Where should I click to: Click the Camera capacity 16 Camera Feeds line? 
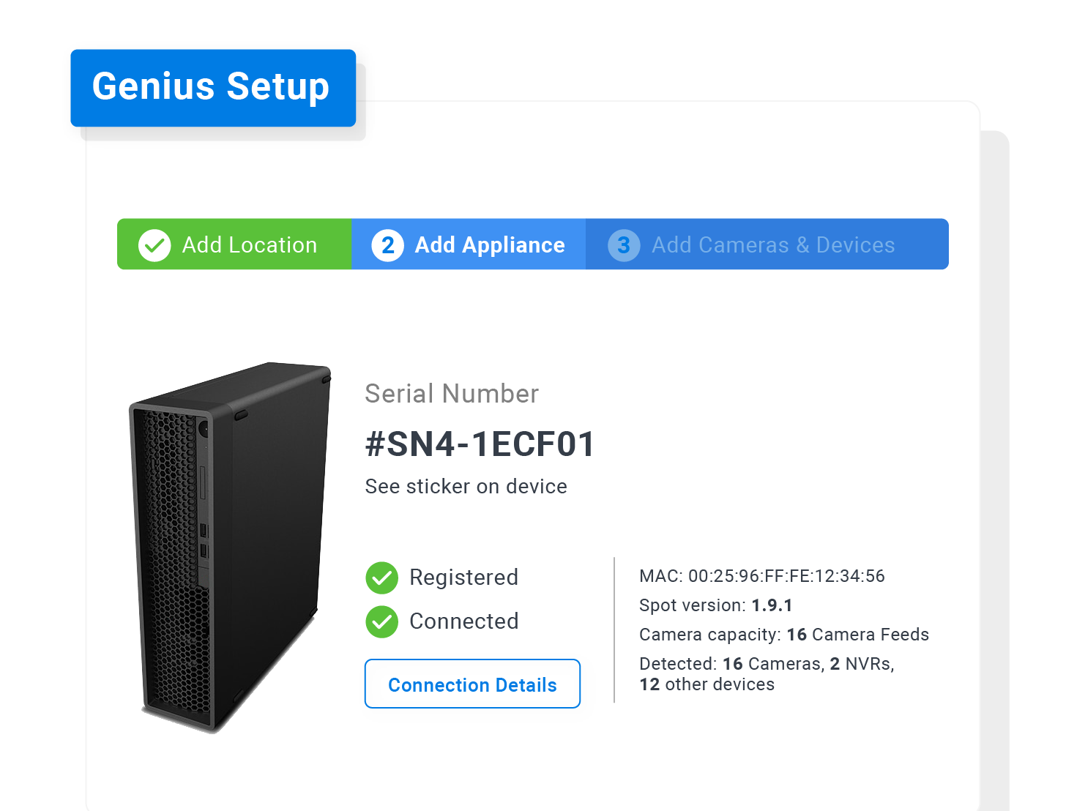coord(783,635)
